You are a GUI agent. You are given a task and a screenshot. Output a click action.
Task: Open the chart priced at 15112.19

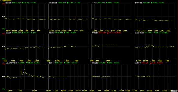(25, 16)
